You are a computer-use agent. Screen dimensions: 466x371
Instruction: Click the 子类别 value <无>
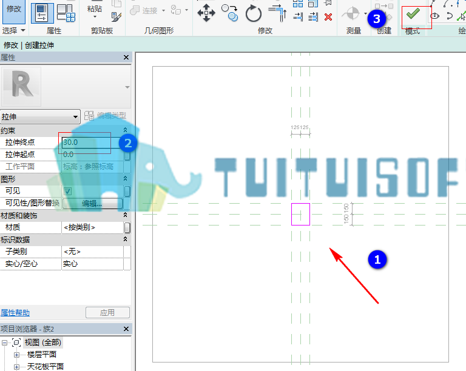[92, 252]
